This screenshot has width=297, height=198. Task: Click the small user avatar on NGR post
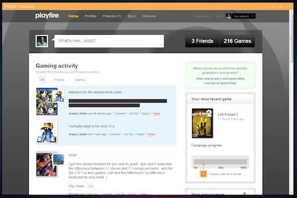tap(59, 159)
